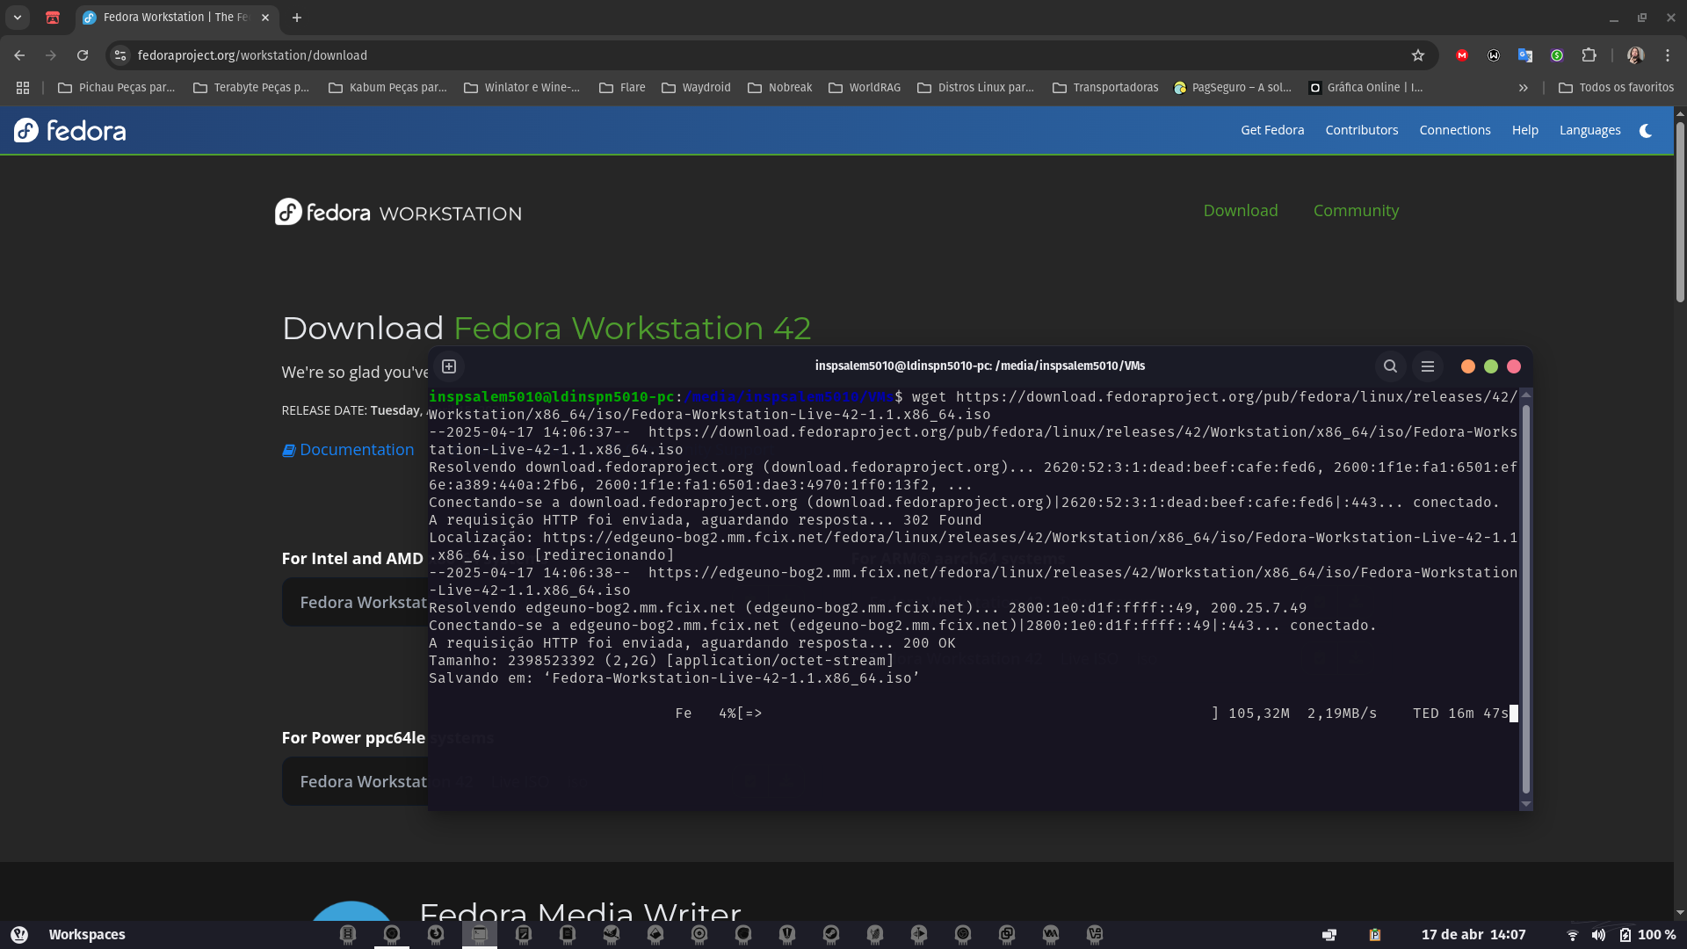The image size is (1687, 949).
Task: Open the Chrome profile avatar
Action: 1635,55
